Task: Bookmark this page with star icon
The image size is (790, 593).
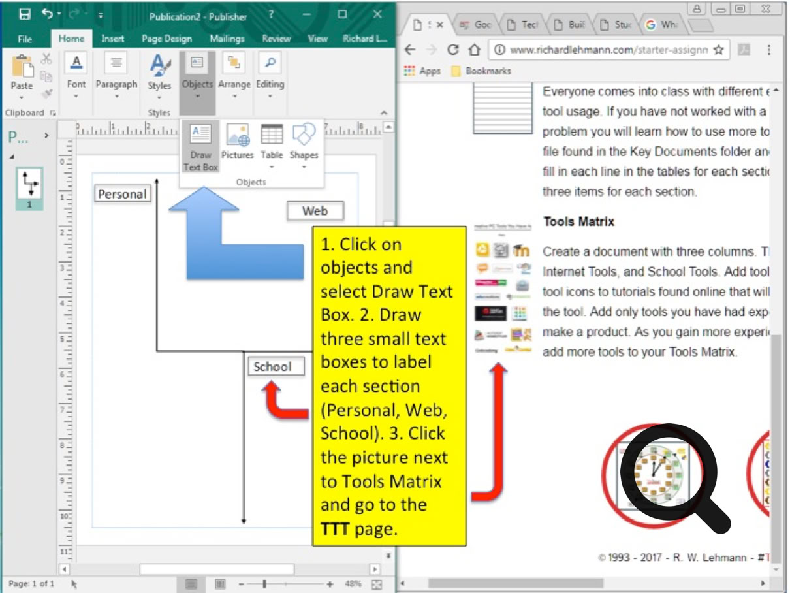Action: coord(718,50)
